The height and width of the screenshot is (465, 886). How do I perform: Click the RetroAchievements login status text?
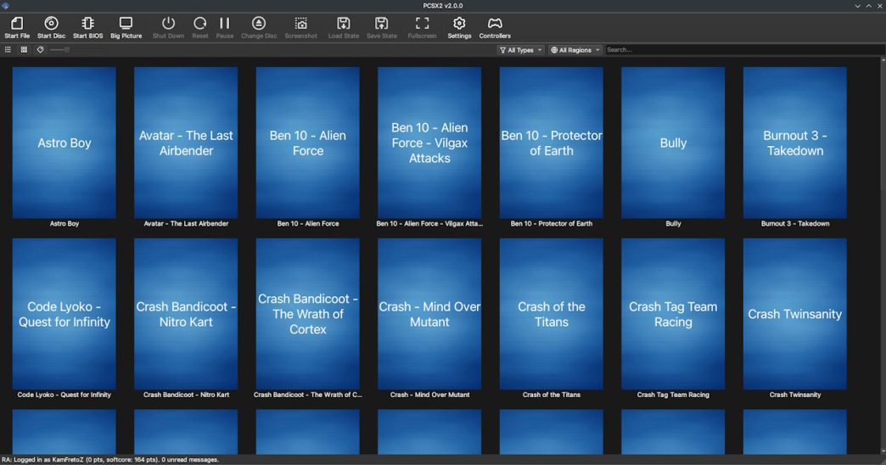(110, 460)
